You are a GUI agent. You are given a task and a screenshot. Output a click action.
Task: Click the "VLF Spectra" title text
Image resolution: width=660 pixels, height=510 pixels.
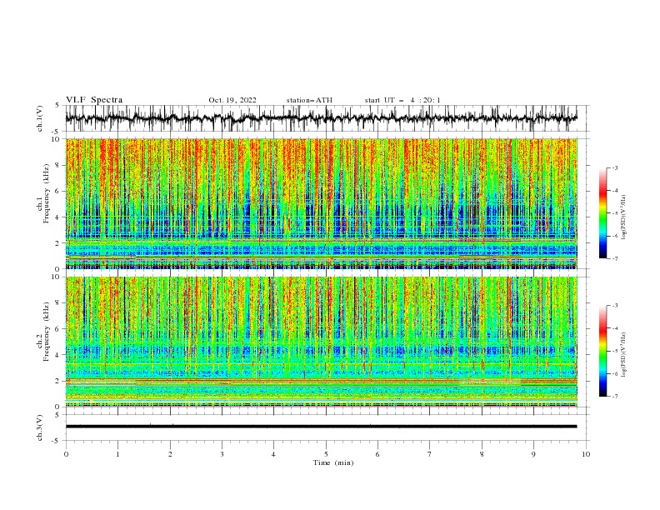(x=94, y=100)
